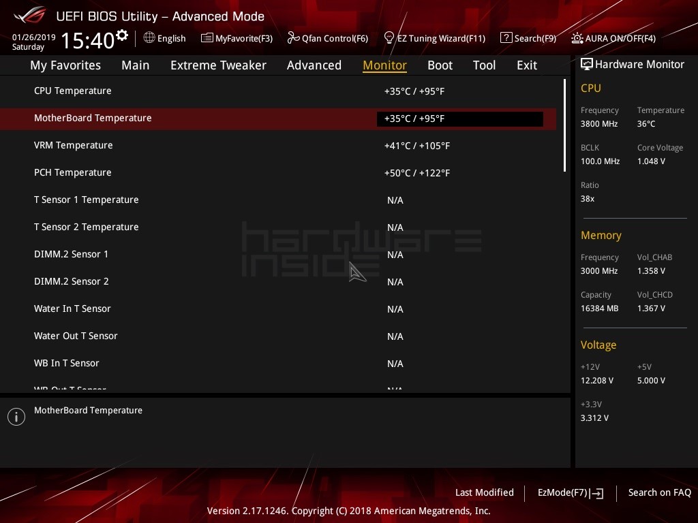Select the CPU Temperature row
698x523 pixels.
278,91
